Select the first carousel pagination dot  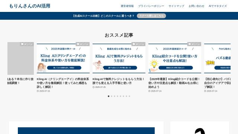pos(109,96)
